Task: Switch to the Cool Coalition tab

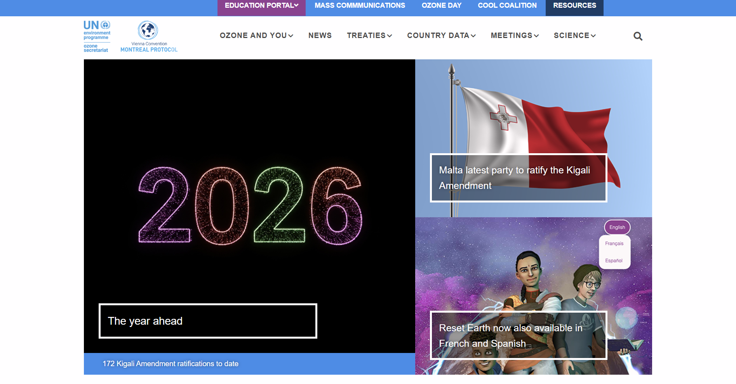Action: 507,5
